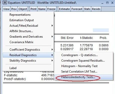This screenshot has height=94, width=115.
Task: Click the std. error value 5.231386
Action: click(67, 45)
